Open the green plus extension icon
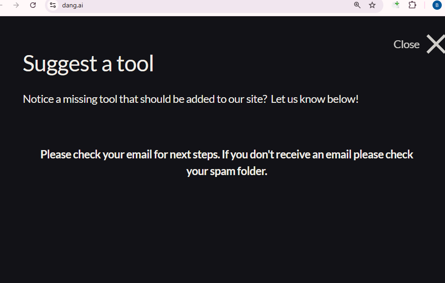This screenshot has width=445, height=283. pos(396,5)
